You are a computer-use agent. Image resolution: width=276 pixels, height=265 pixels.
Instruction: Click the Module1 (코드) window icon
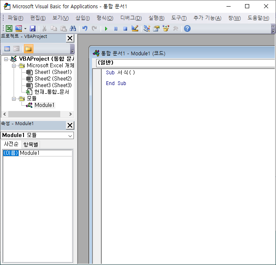pos(96,53)
